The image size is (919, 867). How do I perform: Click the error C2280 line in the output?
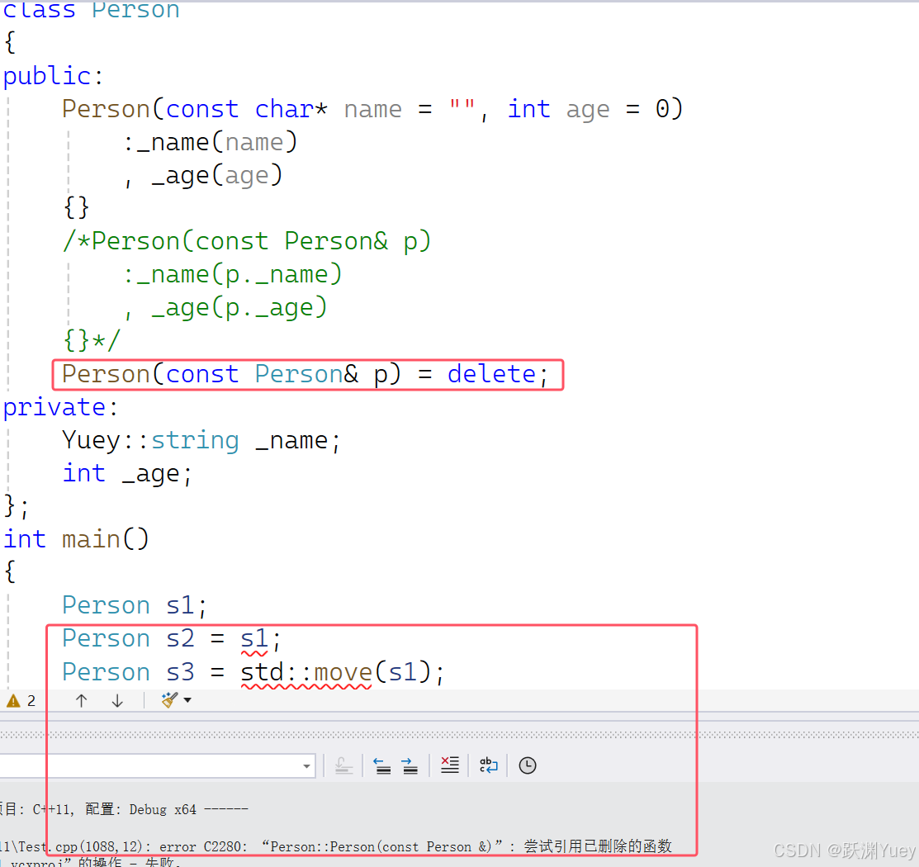[x=335, y=846]
